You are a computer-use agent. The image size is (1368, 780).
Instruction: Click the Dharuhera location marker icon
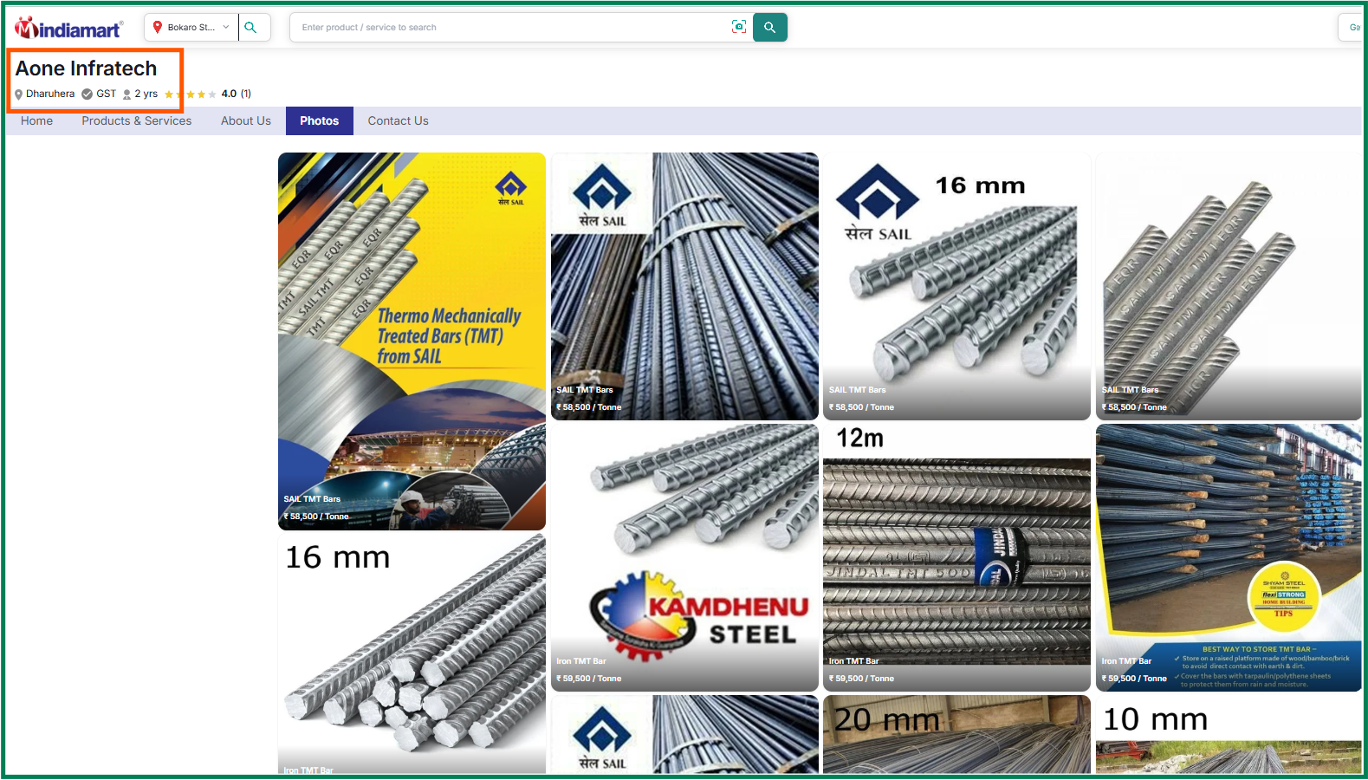pos(19,94)
